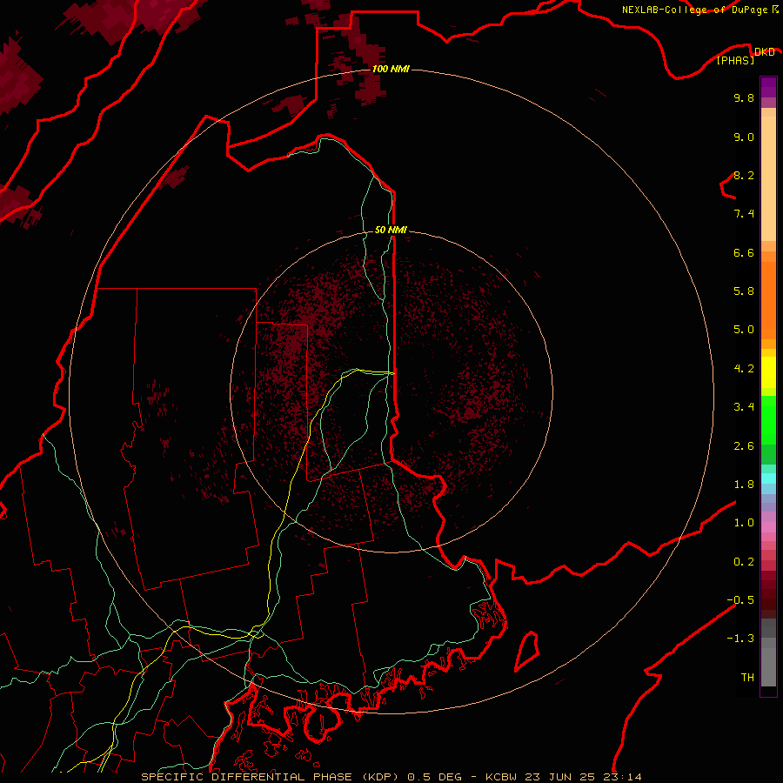Viewport: 783px width, 783px height.
Task: Pick the dark orange color bar segment
Action: pos(768,301)
